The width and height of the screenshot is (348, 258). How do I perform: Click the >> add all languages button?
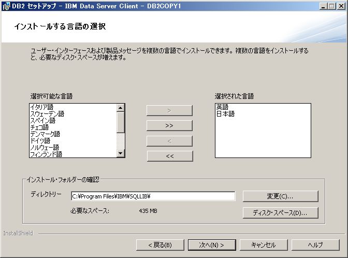coord(169,126)
